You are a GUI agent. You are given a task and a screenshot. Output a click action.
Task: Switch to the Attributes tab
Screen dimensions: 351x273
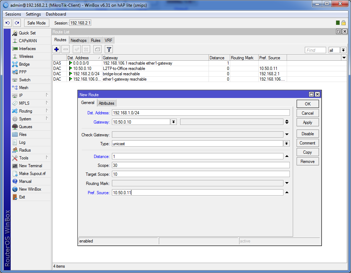[107, 103]
